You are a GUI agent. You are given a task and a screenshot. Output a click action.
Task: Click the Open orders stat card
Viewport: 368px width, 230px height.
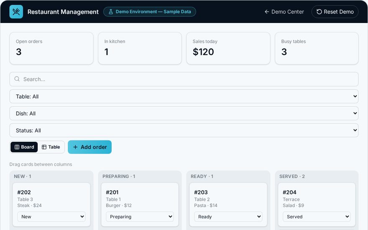(51, 48)
